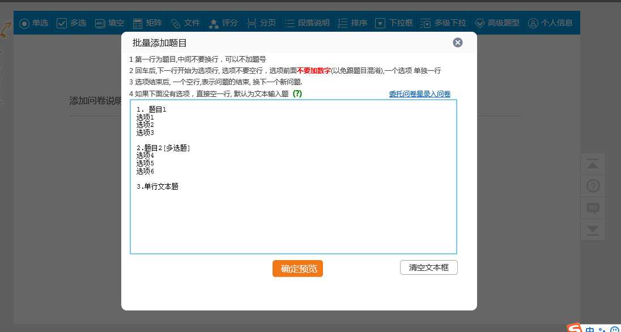Viewport: 621px width, 332px height.
Task: Click the 清空文本框 button
Action: coord(428,267)
